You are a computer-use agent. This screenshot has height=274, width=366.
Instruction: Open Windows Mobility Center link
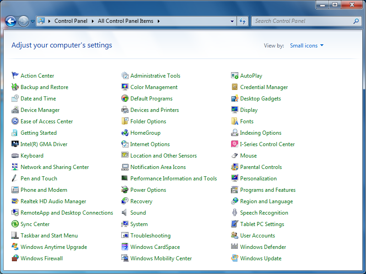point(161,258)
